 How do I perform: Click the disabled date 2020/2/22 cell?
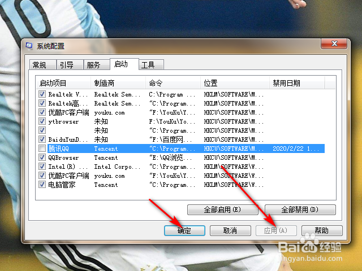tap(296, 148)
